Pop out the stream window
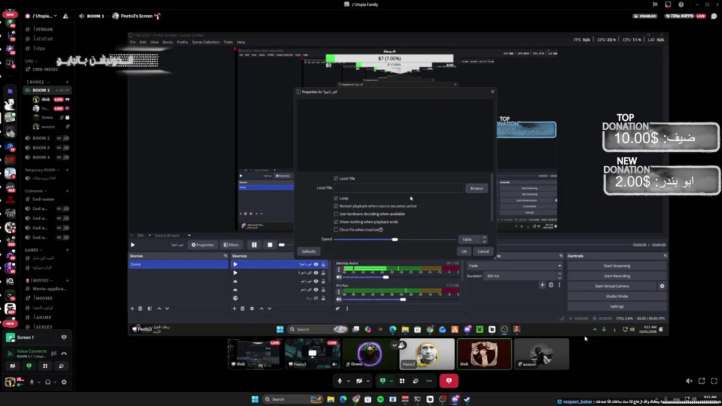 702,381
